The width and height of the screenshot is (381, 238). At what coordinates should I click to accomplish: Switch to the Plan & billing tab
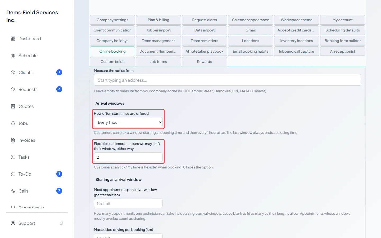pyautogui.click(x=158, y=20)
